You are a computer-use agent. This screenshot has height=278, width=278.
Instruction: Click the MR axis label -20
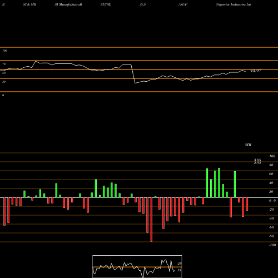(271, 210)
